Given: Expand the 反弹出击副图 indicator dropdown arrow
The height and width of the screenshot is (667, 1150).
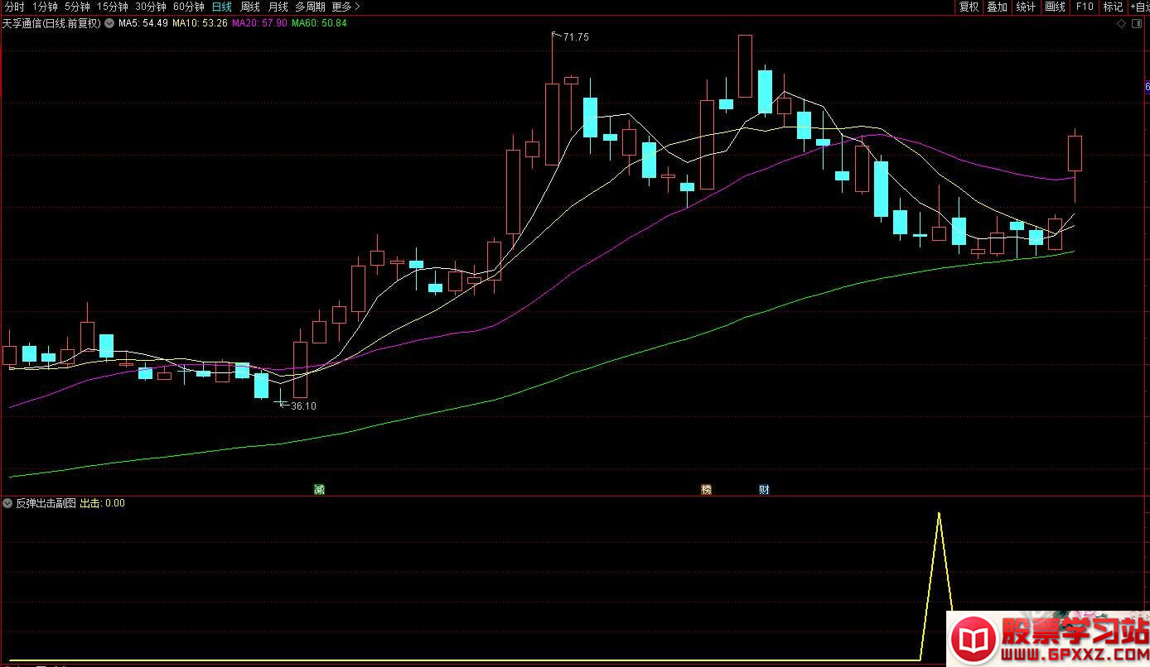Looking at the screenshot, I should [8, 502].
